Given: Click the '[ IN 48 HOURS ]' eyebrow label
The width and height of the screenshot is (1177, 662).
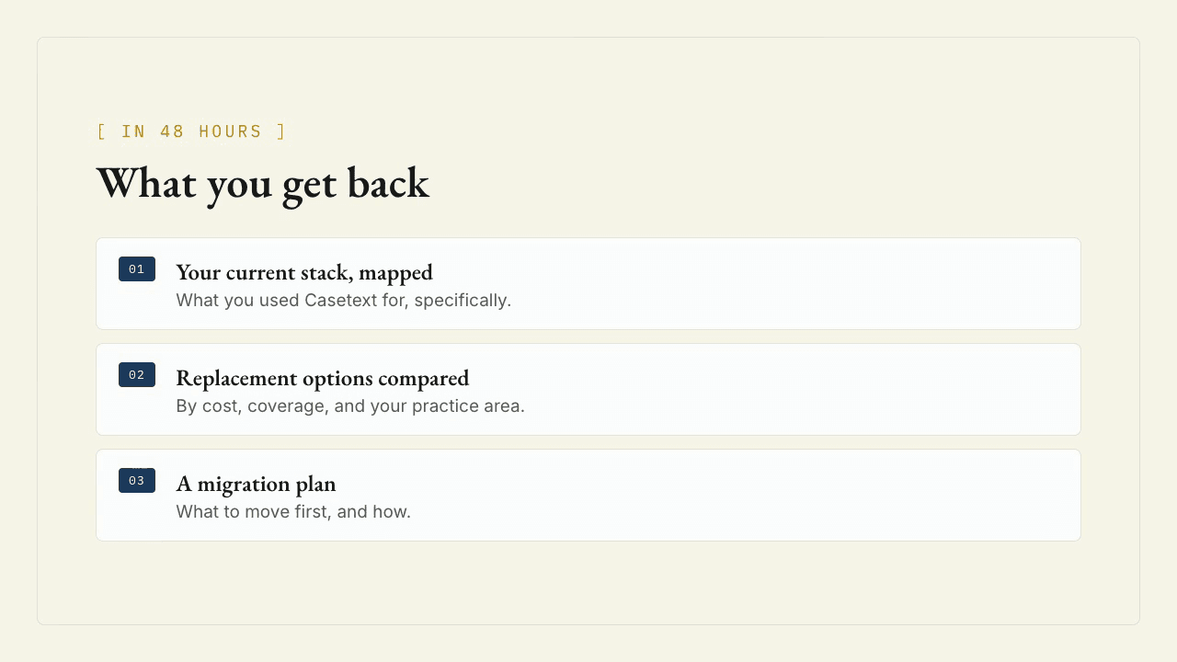Looking at the screenshot, I should (191, 131).
